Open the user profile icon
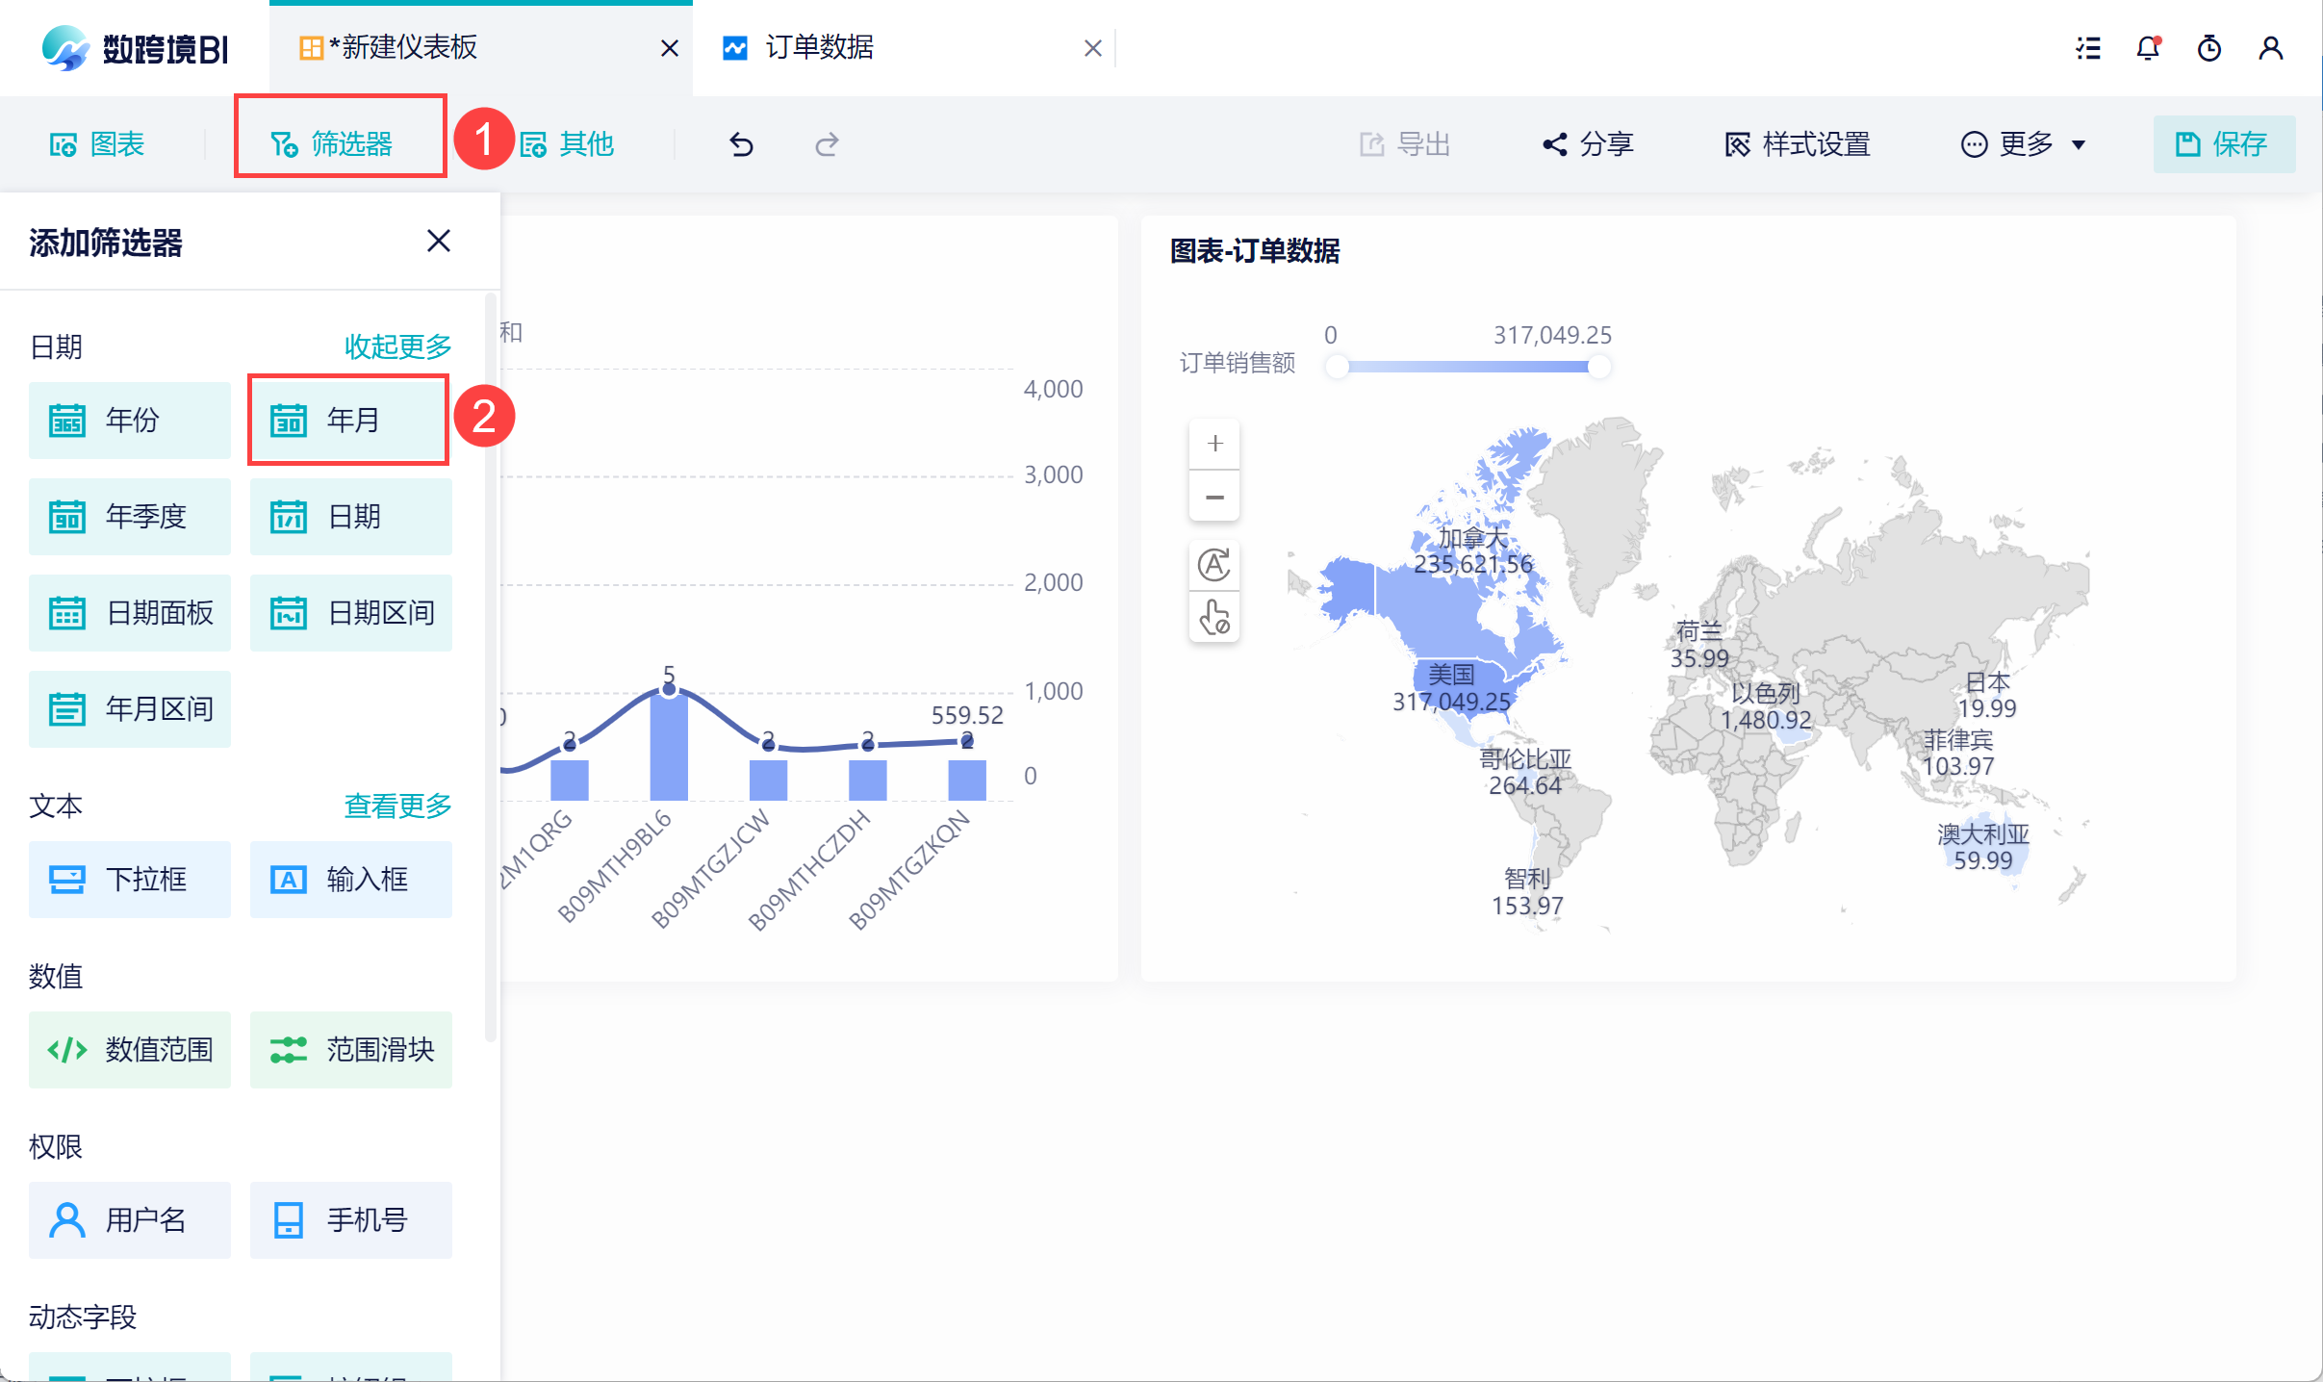2323x1382 pixels. click(x=2271, y=48)
